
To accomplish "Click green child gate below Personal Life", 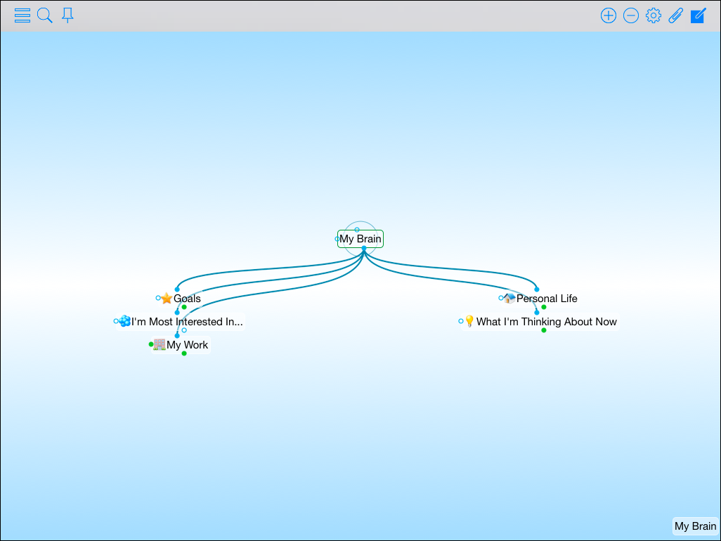I will pos(544,307).
